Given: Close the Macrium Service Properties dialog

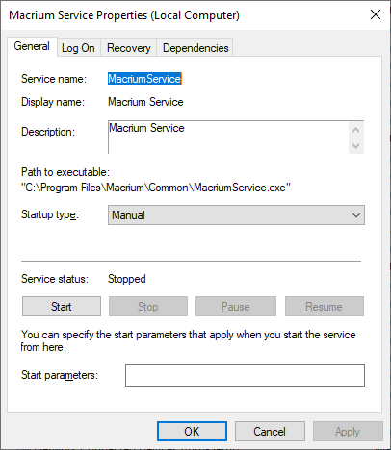Looking at the screenshot, I should 376,14.
